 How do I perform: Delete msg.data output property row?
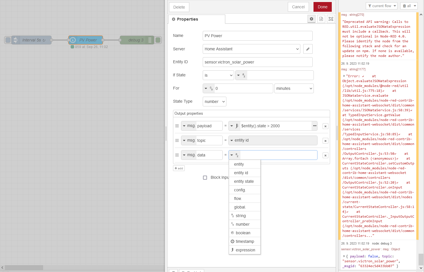pyautogui.click(x=325, y=155)
